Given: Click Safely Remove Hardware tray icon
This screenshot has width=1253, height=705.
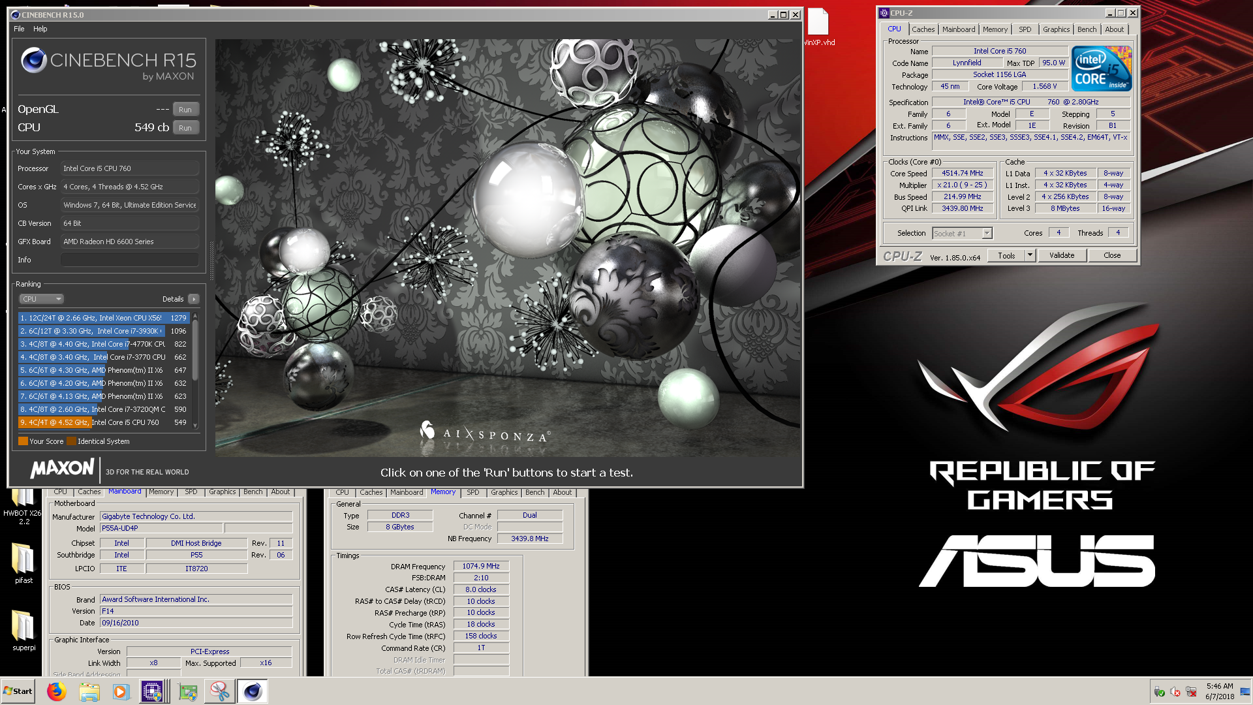Looking at the screenshot, I should (1160, 691).
